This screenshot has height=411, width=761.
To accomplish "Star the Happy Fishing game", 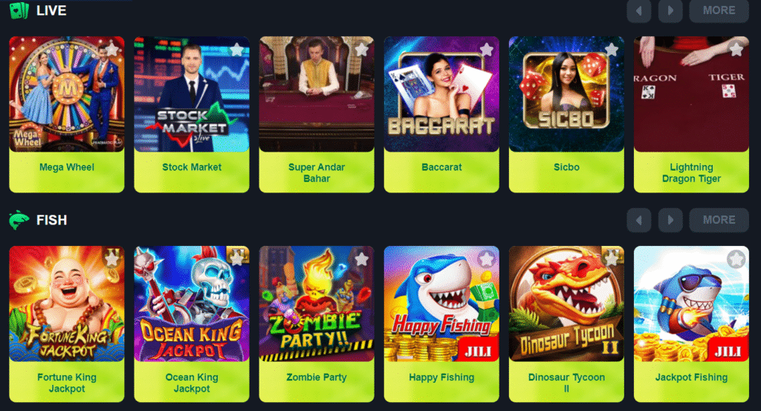I will [x=487, y=259].
